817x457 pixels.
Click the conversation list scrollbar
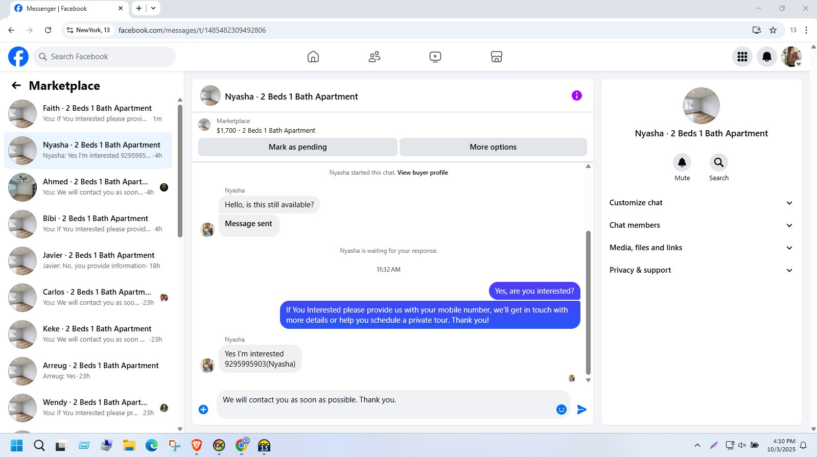click(x=180, y=171)
